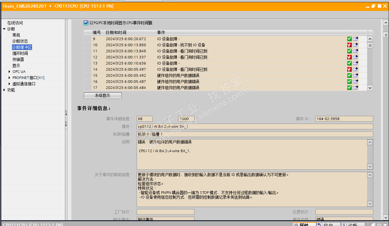Click the 机架/插槽 field

click(x=255, y=134)
